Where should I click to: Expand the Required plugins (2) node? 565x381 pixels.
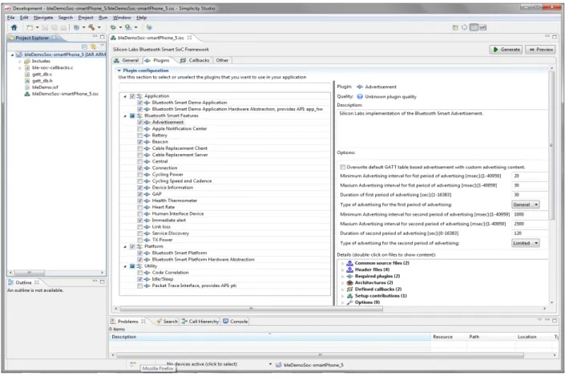pyautogui.click(x=343, y=277)
